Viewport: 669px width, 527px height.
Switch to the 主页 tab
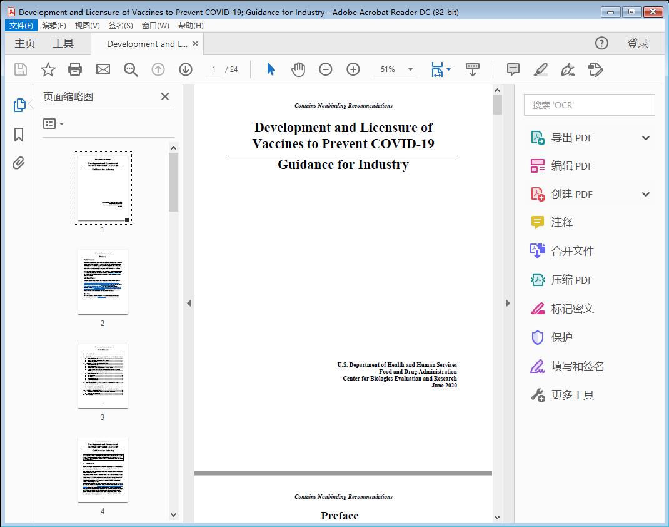tap(25, 43)
